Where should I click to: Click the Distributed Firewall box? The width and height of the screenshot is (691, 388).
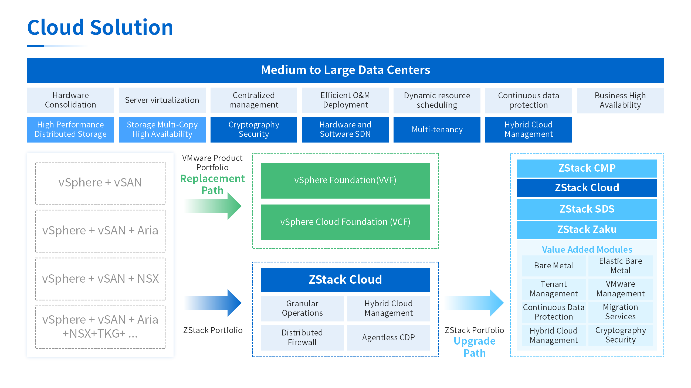click(302, 338)
